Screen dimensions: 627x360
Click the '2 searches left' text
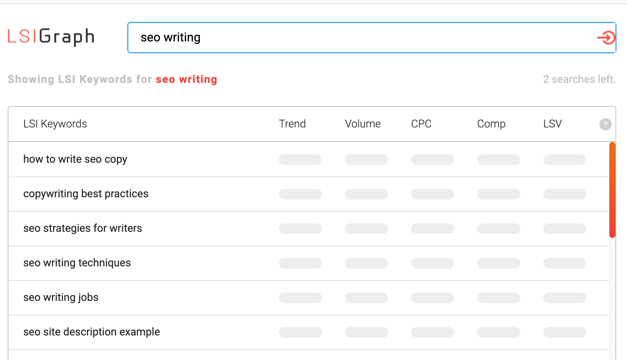coord(579,79)
